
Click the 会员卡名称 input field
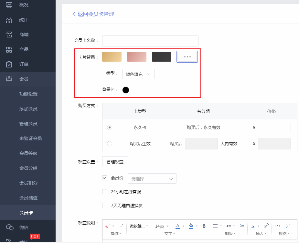tap(150, 41)
